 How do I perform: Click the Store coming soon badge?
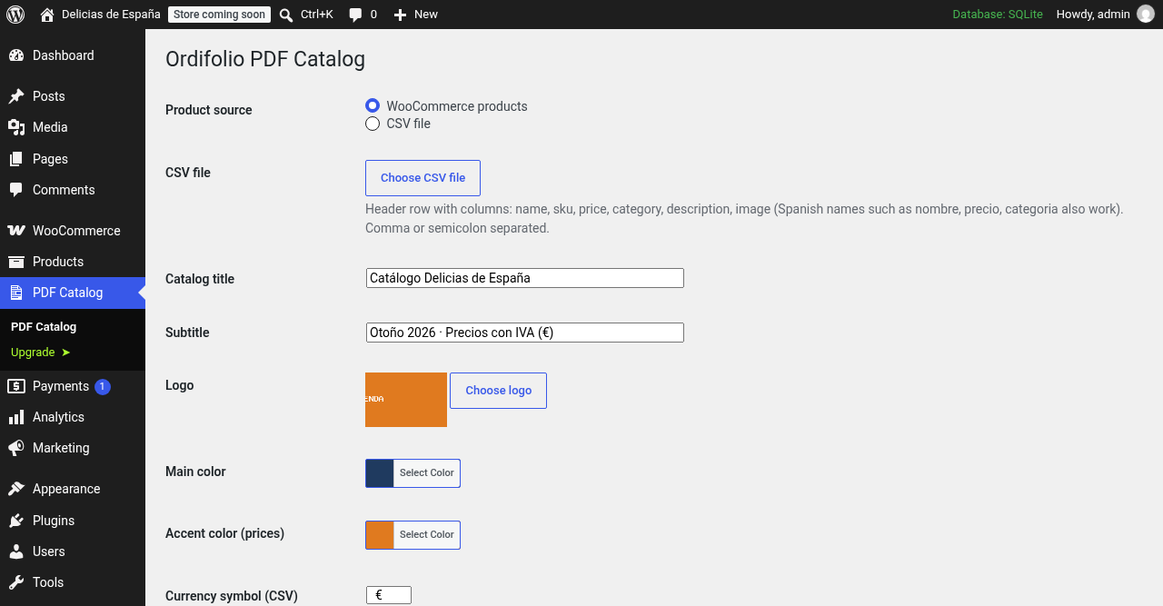tap(219, 15)
